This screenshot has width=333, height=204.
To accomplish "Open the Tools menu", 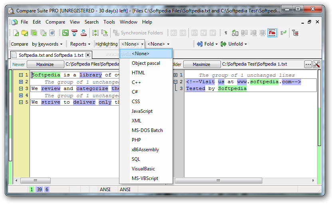I will click(x=109, y=22).
